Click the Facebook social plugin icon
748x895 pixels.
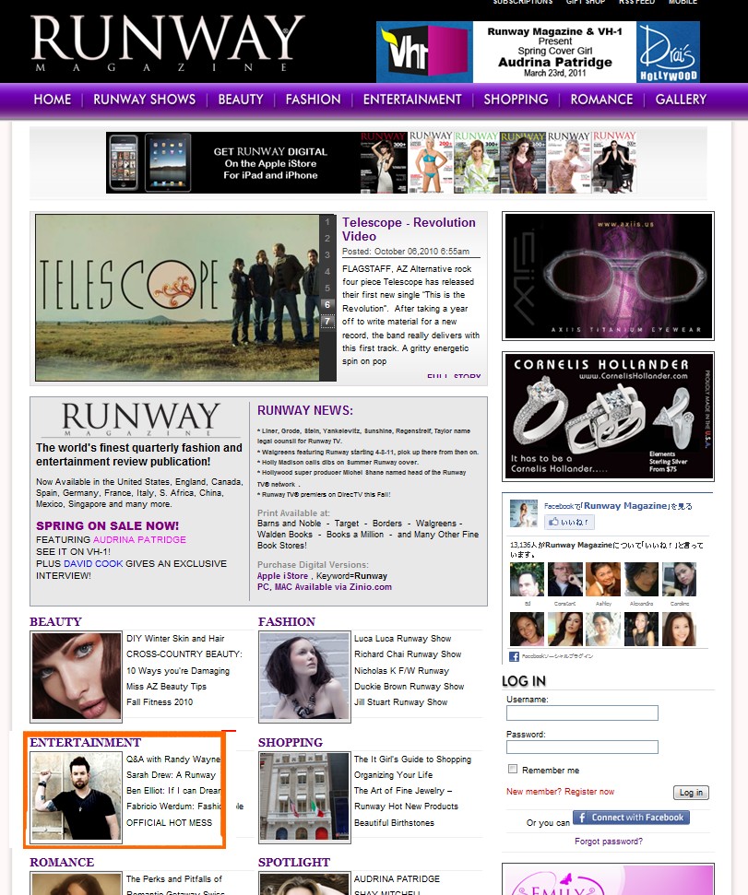pyautogui.click(x=514, y=656)
